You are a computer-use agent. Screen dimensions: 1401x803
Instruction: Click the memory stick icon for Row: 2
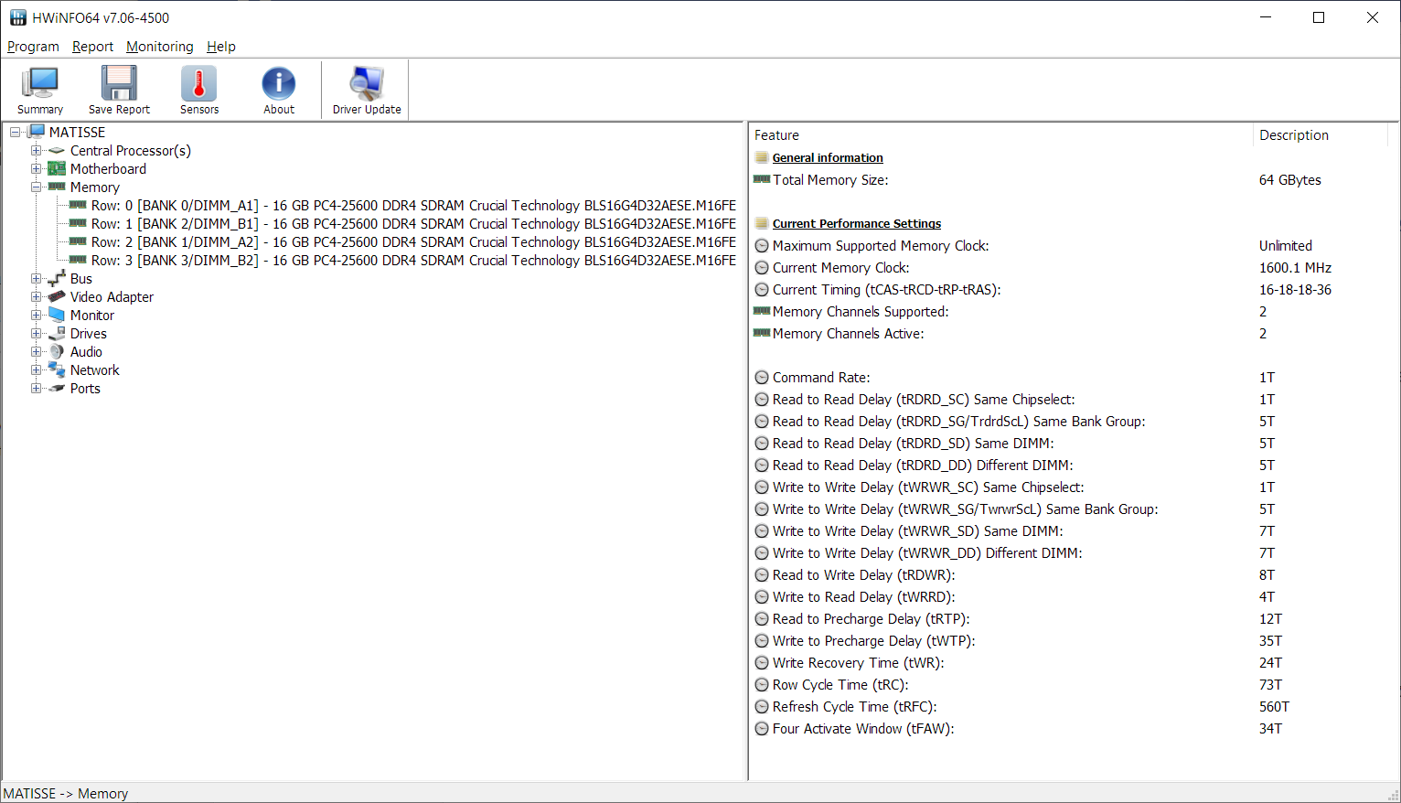tap(78, 241)
